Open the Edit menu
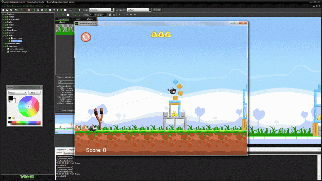This screenshot has width=322, height=181. pyautogui.click(x=9, y=6)
